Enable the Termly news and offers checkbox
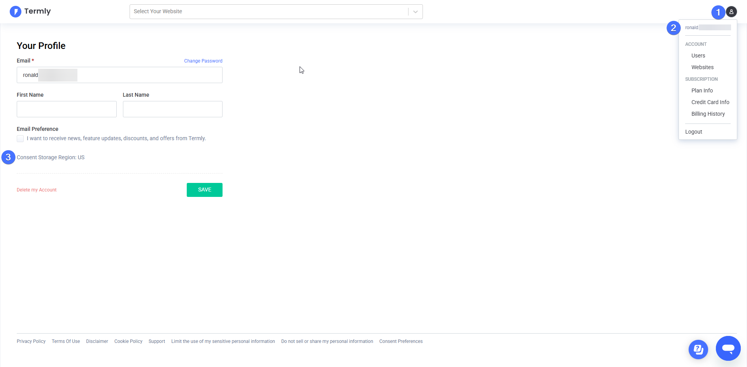747x367 pixels. click(x=20, y=139)
